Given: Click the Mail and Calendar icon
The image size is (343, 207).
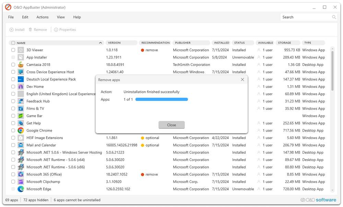Looking at the screenshot, I should pyautogui.click(x=21, y=145).
